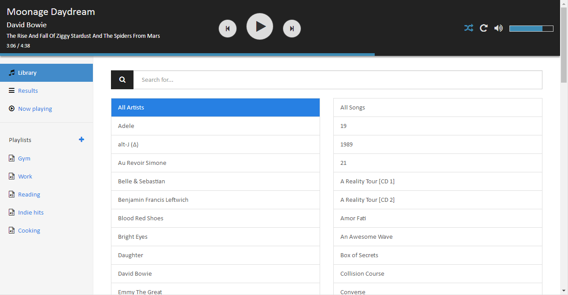Click the scrollbar up arrow

(564, 3)
